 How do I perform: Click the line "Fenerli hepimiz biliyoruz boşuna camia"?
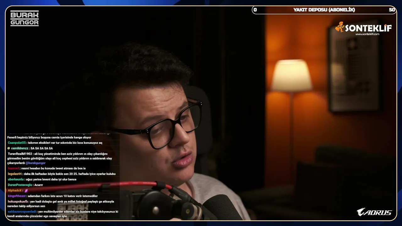49,137
